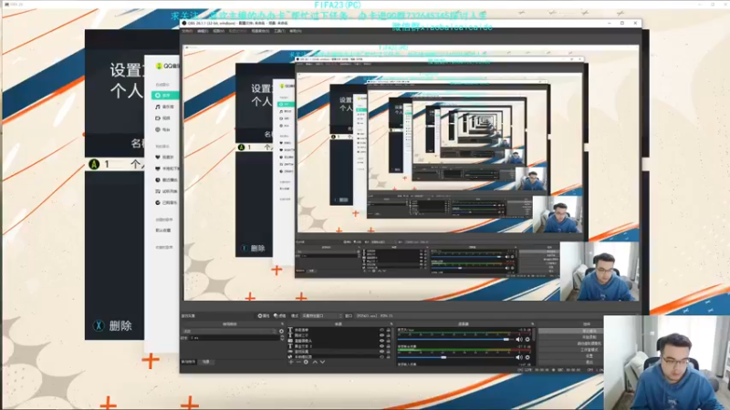Toggle lock on the image source row
The image size is (730, 410).
click(389, 341)
